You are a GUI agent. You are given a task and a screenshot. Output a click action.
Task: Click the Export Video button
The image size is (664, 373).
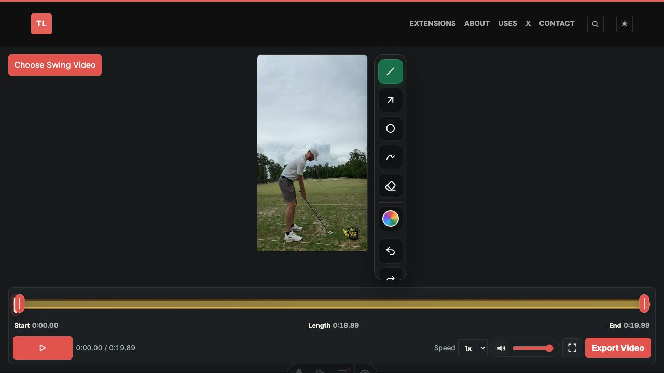(618, 348)
